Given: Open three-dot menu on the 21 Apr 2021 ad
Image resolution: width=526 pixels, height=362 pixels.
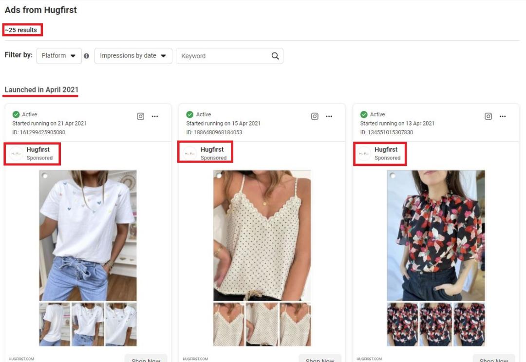Looking at the screenshot, I should [x=155, y=116].
